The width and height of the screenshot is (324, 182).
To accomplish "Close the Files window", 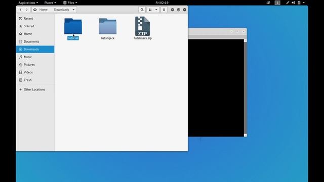I will point(184,10).
